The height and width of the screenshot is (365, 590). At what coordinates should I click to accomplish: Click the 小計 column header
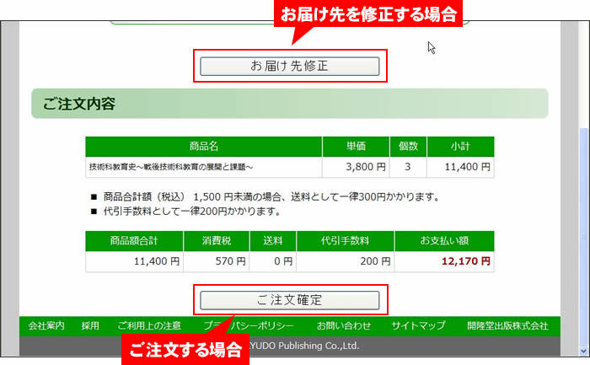click(460, 147)
